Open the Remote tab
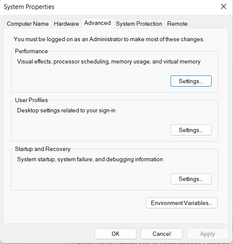The height and width of the screenshot is (244, 233). tap(177, 24)
